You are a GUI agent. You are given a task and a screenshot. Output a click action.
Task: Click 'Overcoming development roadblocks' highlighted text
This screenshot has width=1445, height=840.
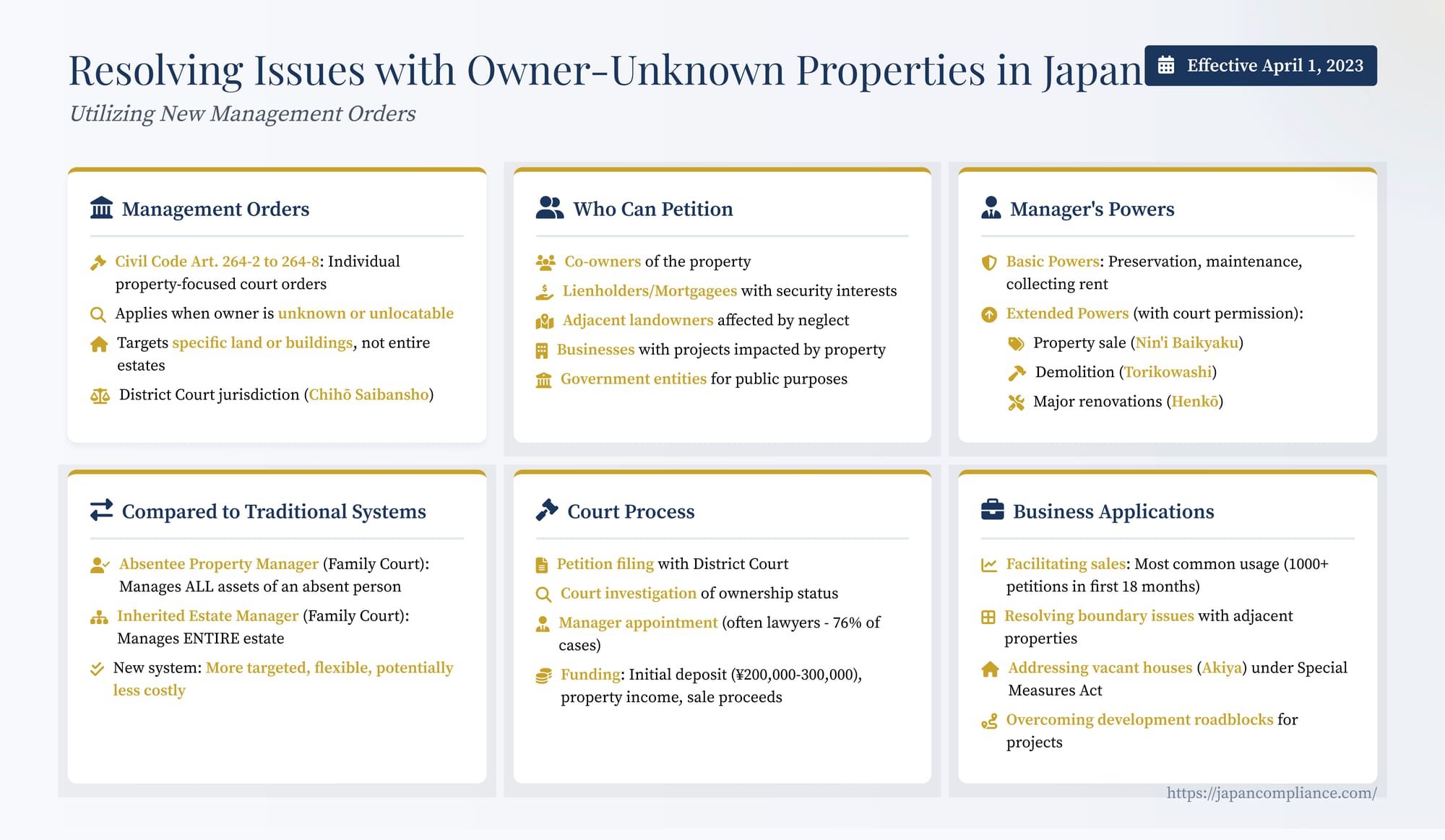point(1139,719)
